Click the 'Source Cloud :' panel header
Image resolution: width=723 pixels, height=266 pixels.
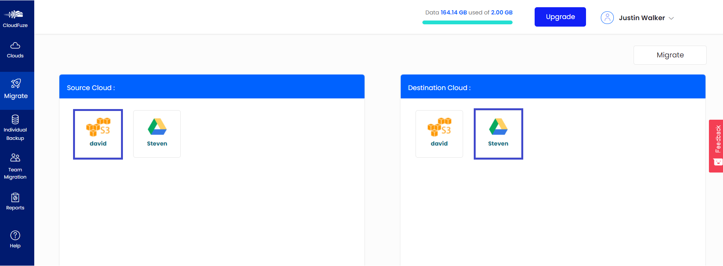coord(212,87)
